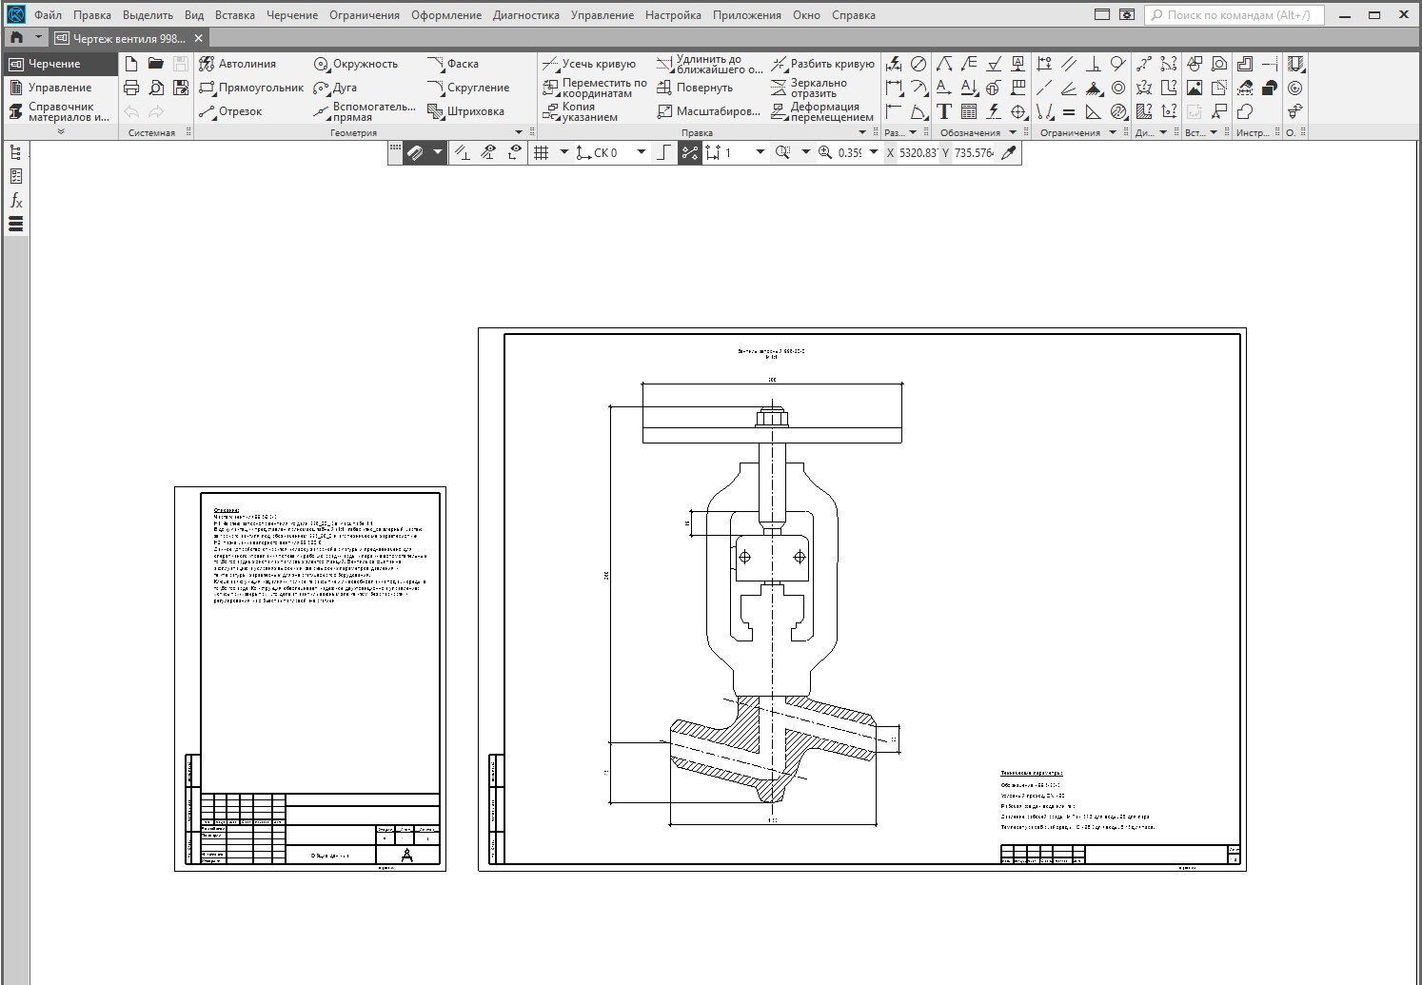The image size is (1422, 985).
Task: Toggle the grid display button
Action: (542, 152)
